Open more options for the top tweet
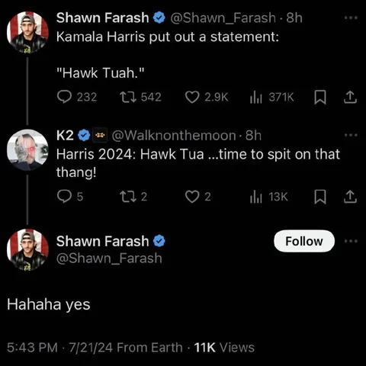366x366 pixels. coord(351,18)
